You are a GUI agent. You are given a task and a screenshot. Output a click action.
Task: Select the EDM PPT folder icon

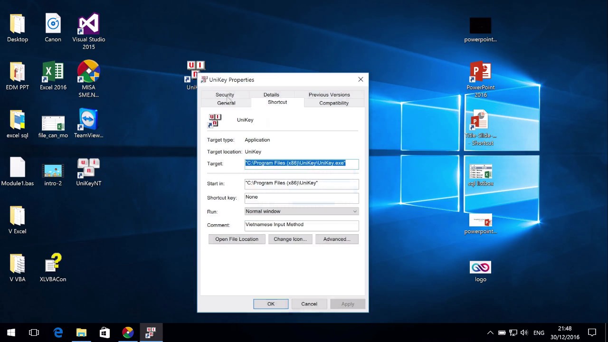[18, 76]
